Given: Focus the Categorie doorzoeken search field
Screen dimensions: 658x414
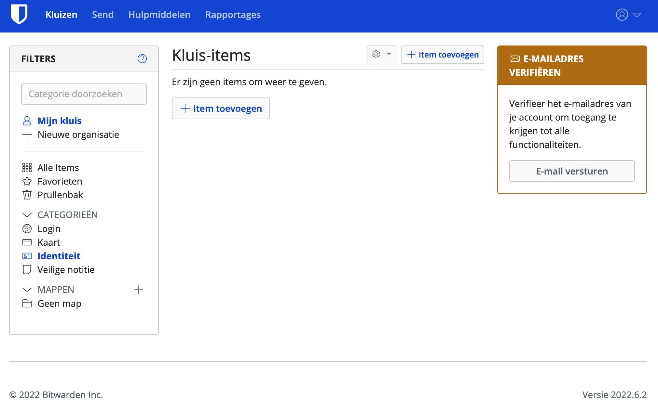Looking at the screenshot, I should pos(84,94).
